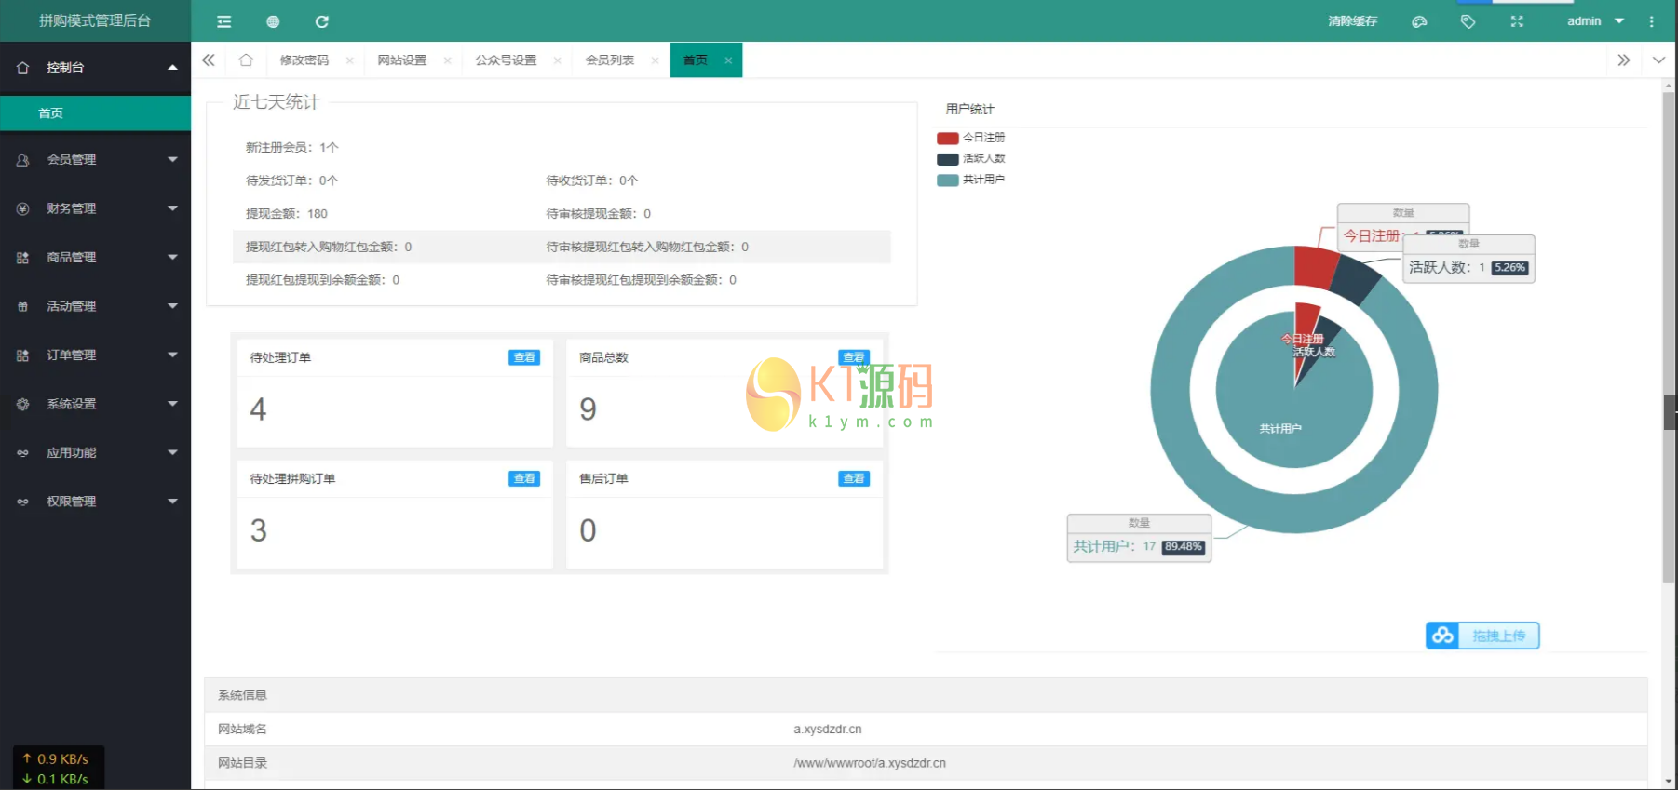Open the website globe icon
The image size is (1678, 790).
pyautogui.click(x=273, y=21)
